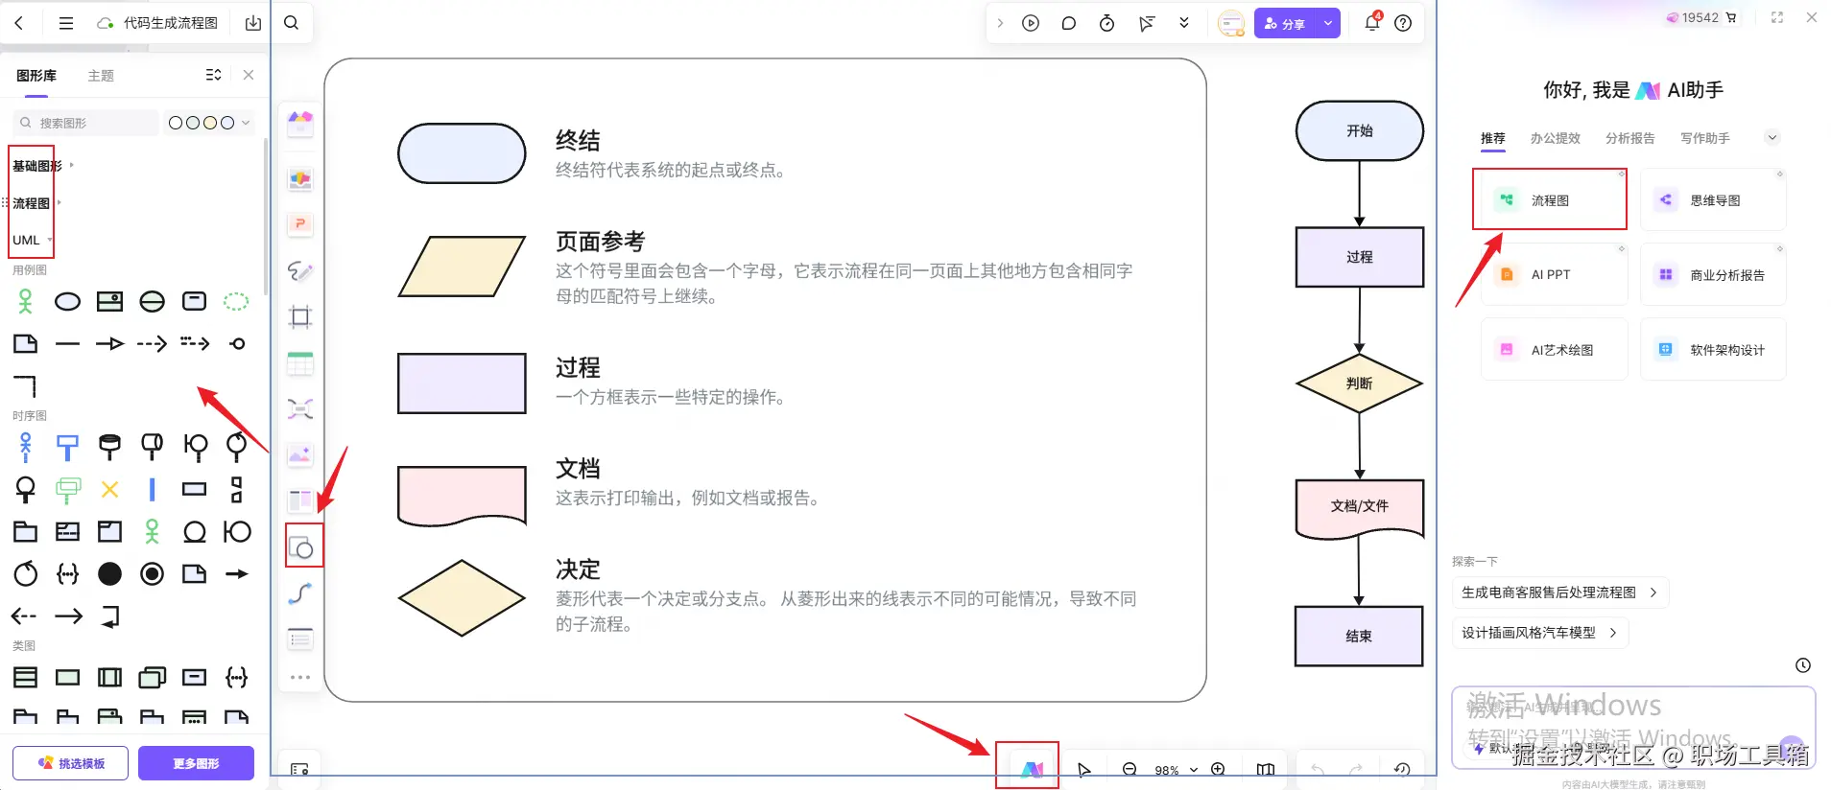Image resolution: width=1831 pixels, height=790 pixels.
Task: Click suggestion 生成电商客服售后处理流程图
Action: pyautogui.click(x=1560, y=592)
